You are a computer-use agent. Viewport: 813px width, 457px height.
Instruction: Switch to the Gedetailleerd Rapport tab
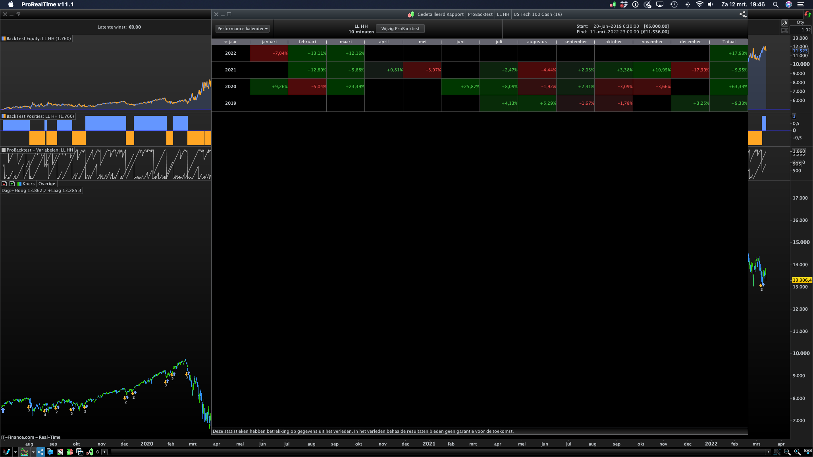click(440, 14)
